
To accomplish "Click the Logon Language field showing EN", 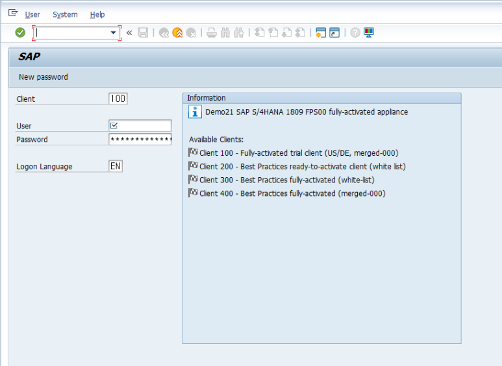I will pyautogui.click(x=116, y=166).
